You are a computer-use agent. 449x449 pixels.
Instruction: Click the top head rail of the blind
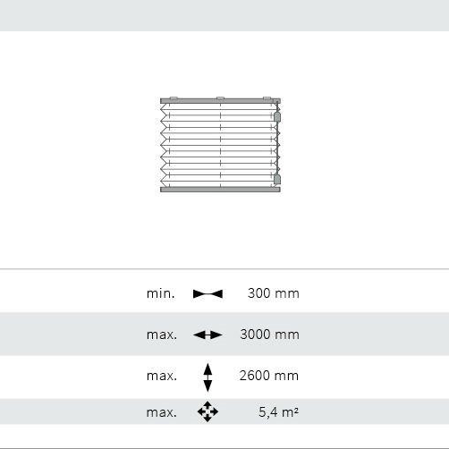tap(220, 101)
